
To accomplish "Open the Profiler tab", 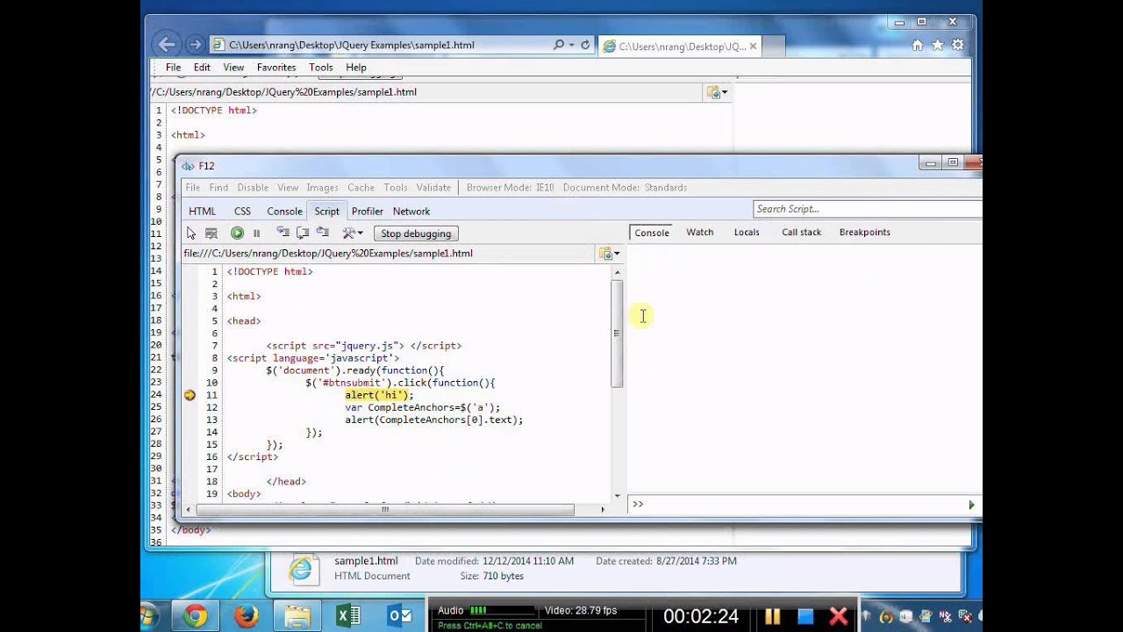I will tap(367, 212).
